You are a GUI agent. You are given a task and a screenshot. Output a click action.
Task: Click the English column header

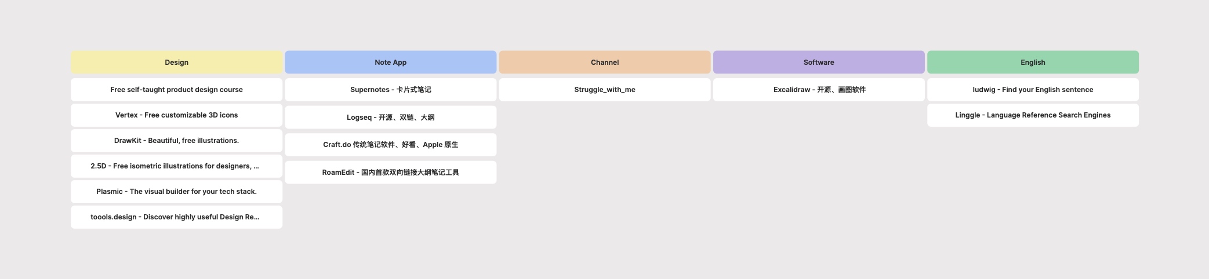(x=1032, y=62)
